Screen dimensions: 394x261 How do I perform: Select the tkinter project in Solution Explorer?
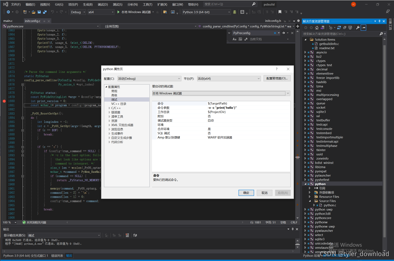coord(321,150)
